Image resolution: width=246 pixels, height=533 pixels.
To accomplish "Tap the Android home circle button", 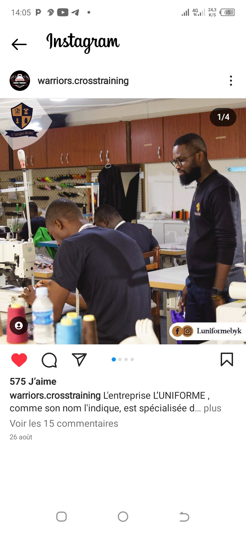I will coord(123,517).
